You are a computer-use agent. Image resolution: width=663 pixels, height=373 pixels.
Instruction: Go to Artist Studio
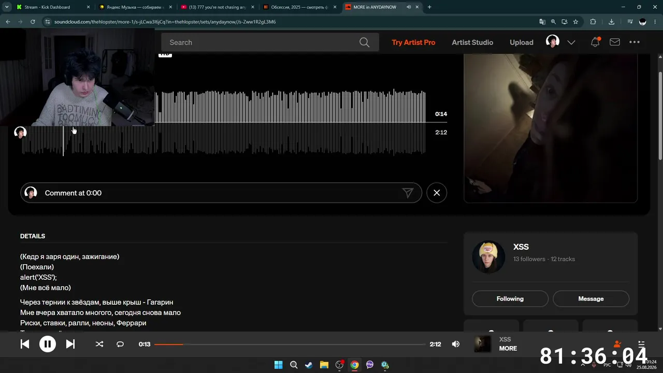[x=472, y=42]
